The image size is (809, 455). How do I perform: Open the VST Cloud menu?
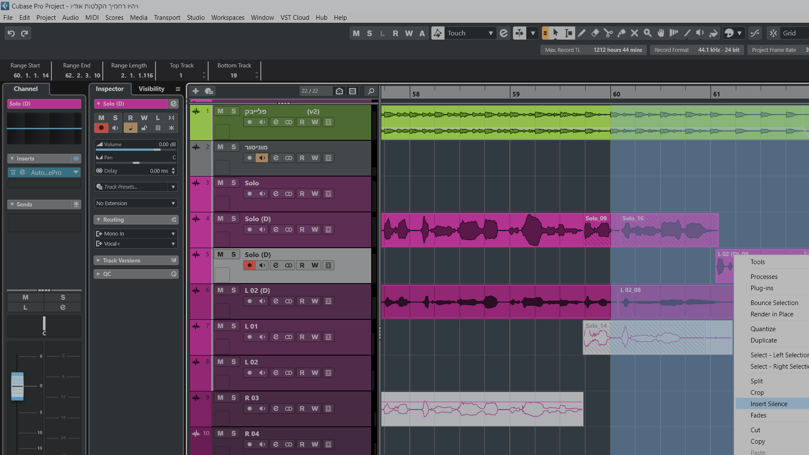pos(295,17)
